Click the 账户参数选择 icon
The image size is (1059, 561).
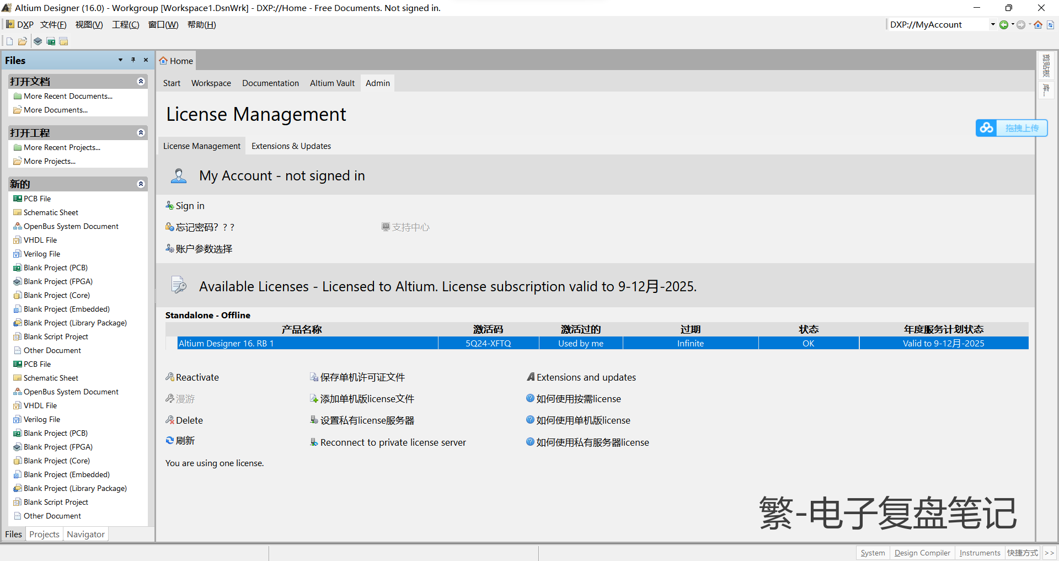170,249
